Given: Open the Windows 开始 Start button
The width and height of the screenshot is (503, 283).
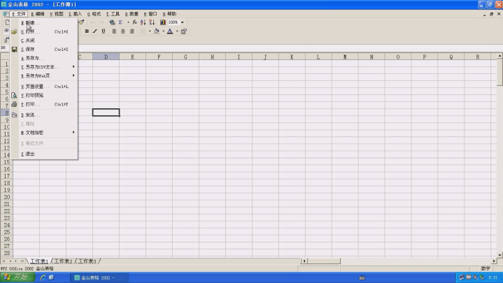Looking at the screenshot, I should click(17, 277).
